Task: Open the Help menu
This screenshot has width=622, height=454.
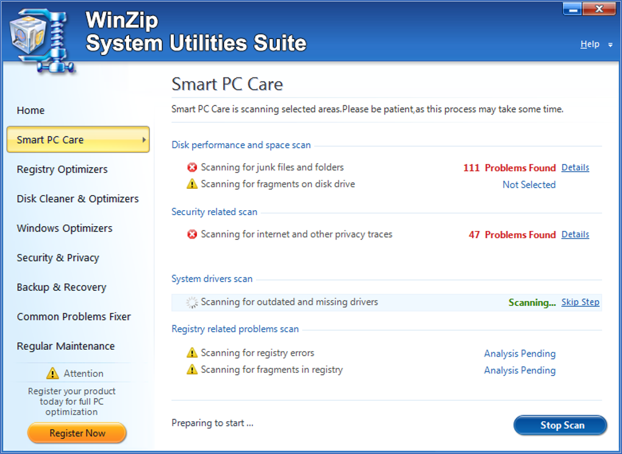Action: [589, 44]
